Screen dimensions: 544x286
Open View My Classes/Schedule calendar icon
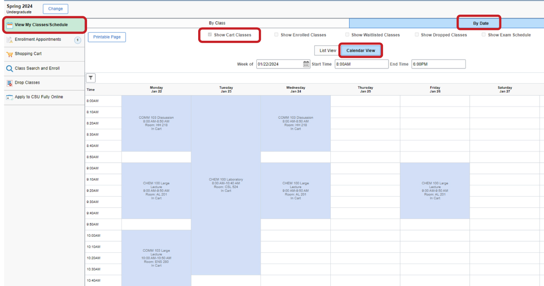click(x=10, y=25)
